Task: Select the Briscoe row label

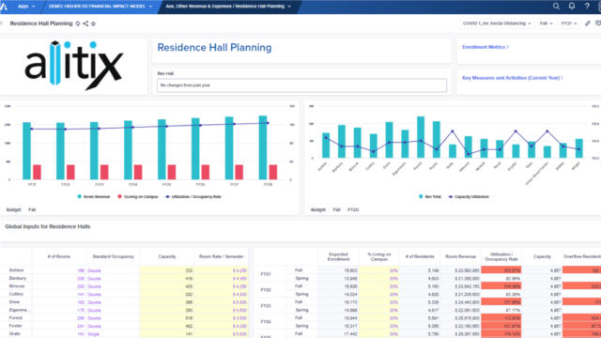Action: pyautogui.click(x=17, y=286)
